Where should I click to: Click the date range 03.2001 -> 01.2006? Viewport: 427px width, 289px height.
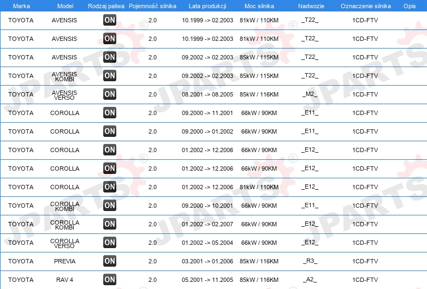207,261
